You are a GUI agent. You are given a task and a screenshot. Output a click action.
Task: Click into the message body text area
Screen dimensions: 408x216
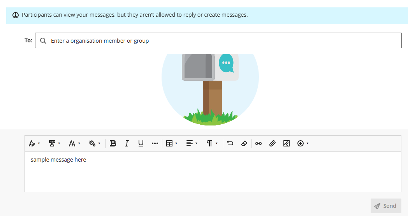tap(213, 172)
